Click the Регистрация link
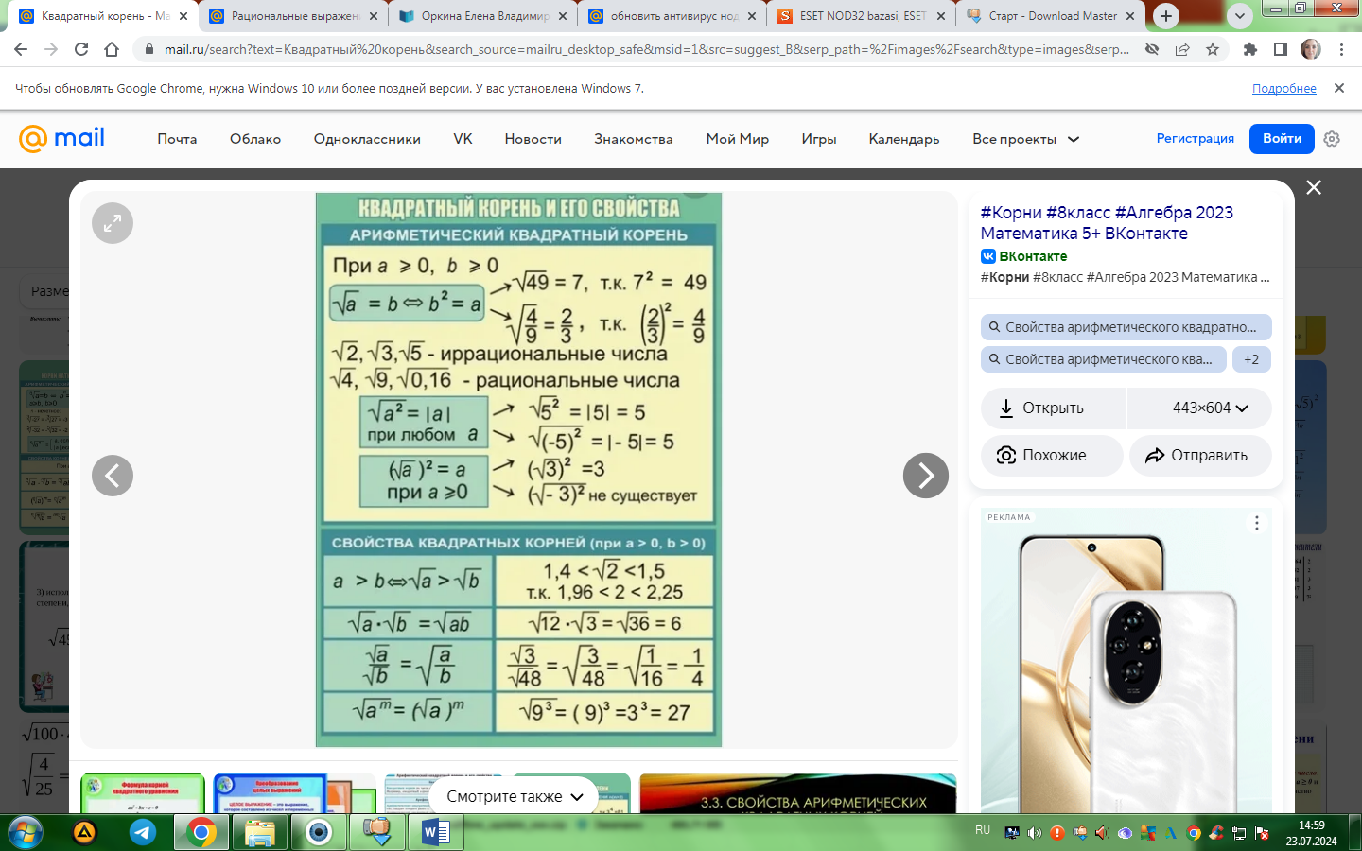The width and height of the screenshot is (1362, 851). click(x=1196, y=138)
